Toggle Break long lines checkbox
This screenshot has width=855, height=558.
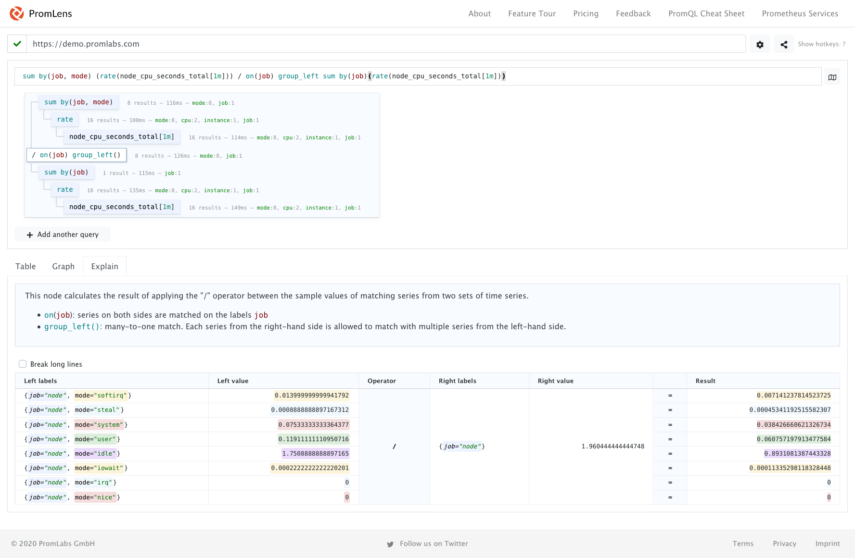pos(23,364)
